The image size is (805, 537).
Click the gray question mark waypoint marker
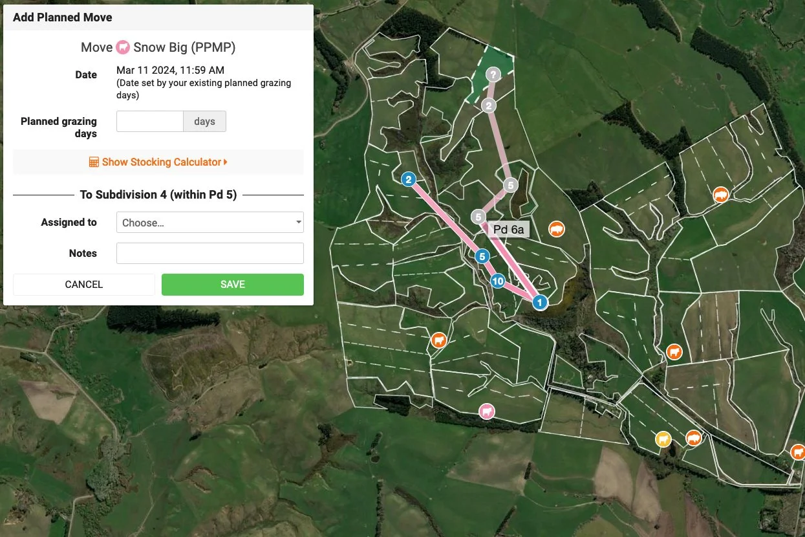[493, 74]
